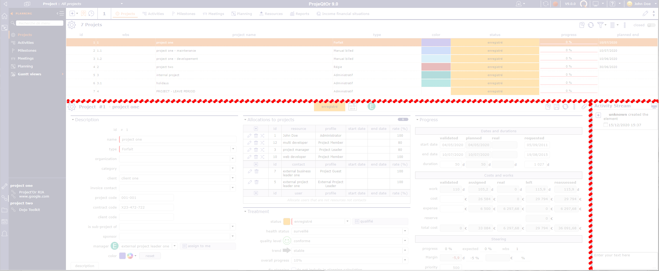Switch to the Milestones tab
This screenshot has height=271, width=659.
point(184,14)
